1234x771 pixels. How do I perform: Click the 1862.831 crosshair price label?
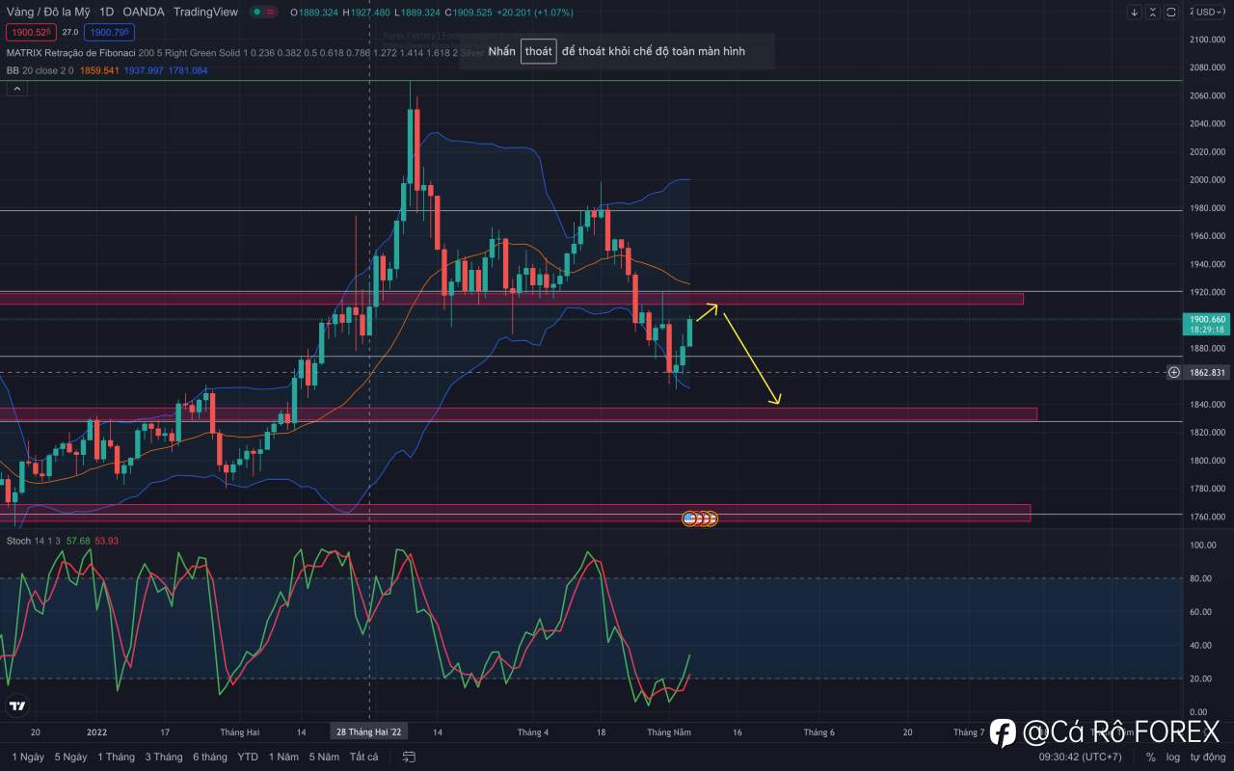click(1207, 372)
